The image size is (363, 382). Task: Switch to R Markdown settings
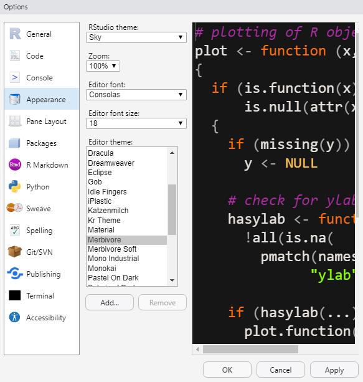click(x=42, y=165)
